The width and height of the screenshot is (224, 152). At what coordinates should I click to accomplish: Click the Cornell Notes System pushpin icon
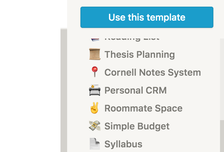pos(95,72)
